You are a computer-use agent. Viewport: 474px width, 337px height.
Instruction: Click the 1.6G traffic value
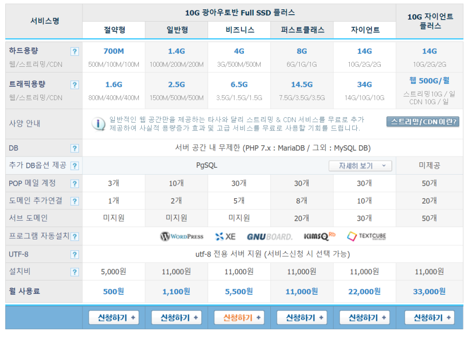pos(114,85)
